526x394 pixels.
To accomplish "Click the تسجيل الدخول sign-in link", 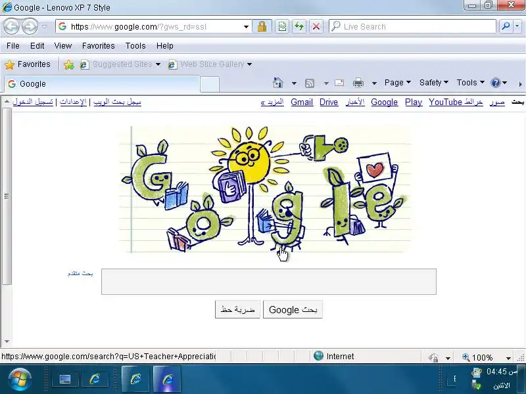I will (32, 102).
